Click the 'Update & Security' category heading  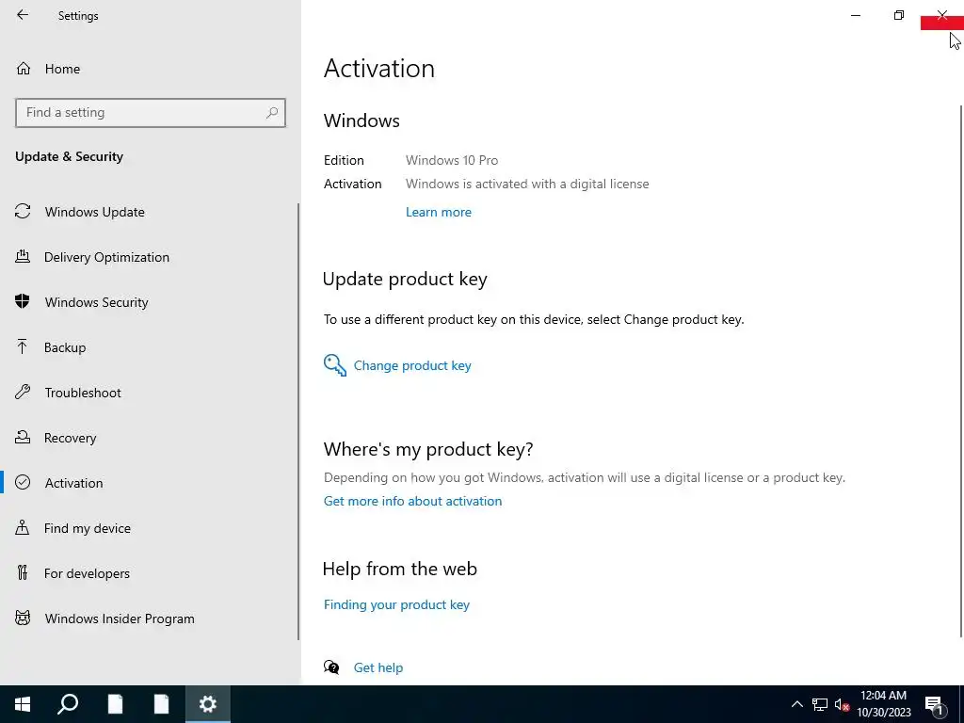coord(69,157)
